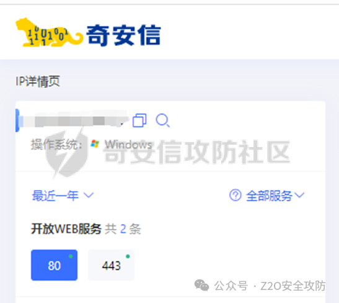This screenshot has width=339, height=303.
Task: Click the WeChat watermark icon
Action: point(201,285)
